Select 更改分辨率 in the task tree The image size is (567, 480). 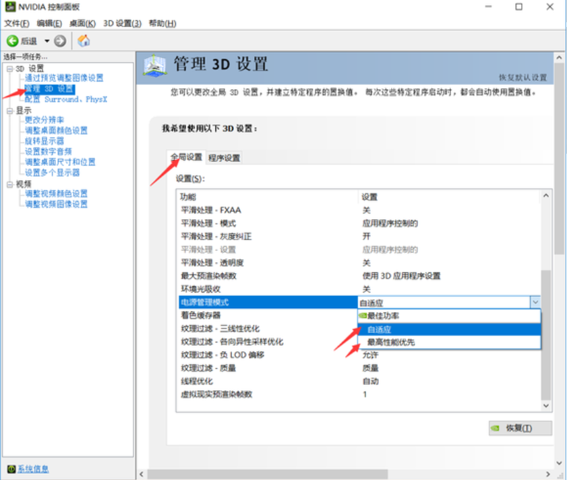(x=44, y=120)
